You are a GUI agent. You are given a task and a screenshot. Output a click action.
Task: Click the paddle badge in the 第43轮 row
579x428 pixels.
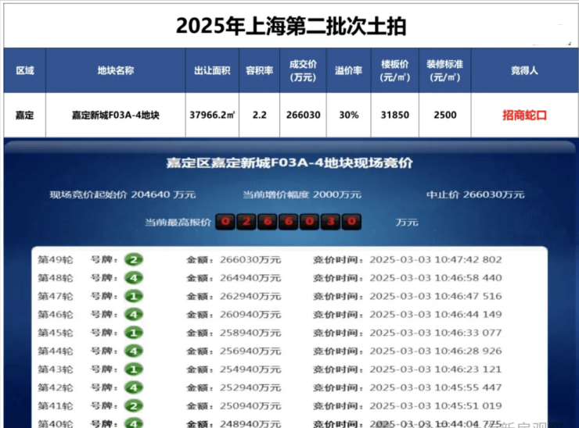[x=134, y=369]
